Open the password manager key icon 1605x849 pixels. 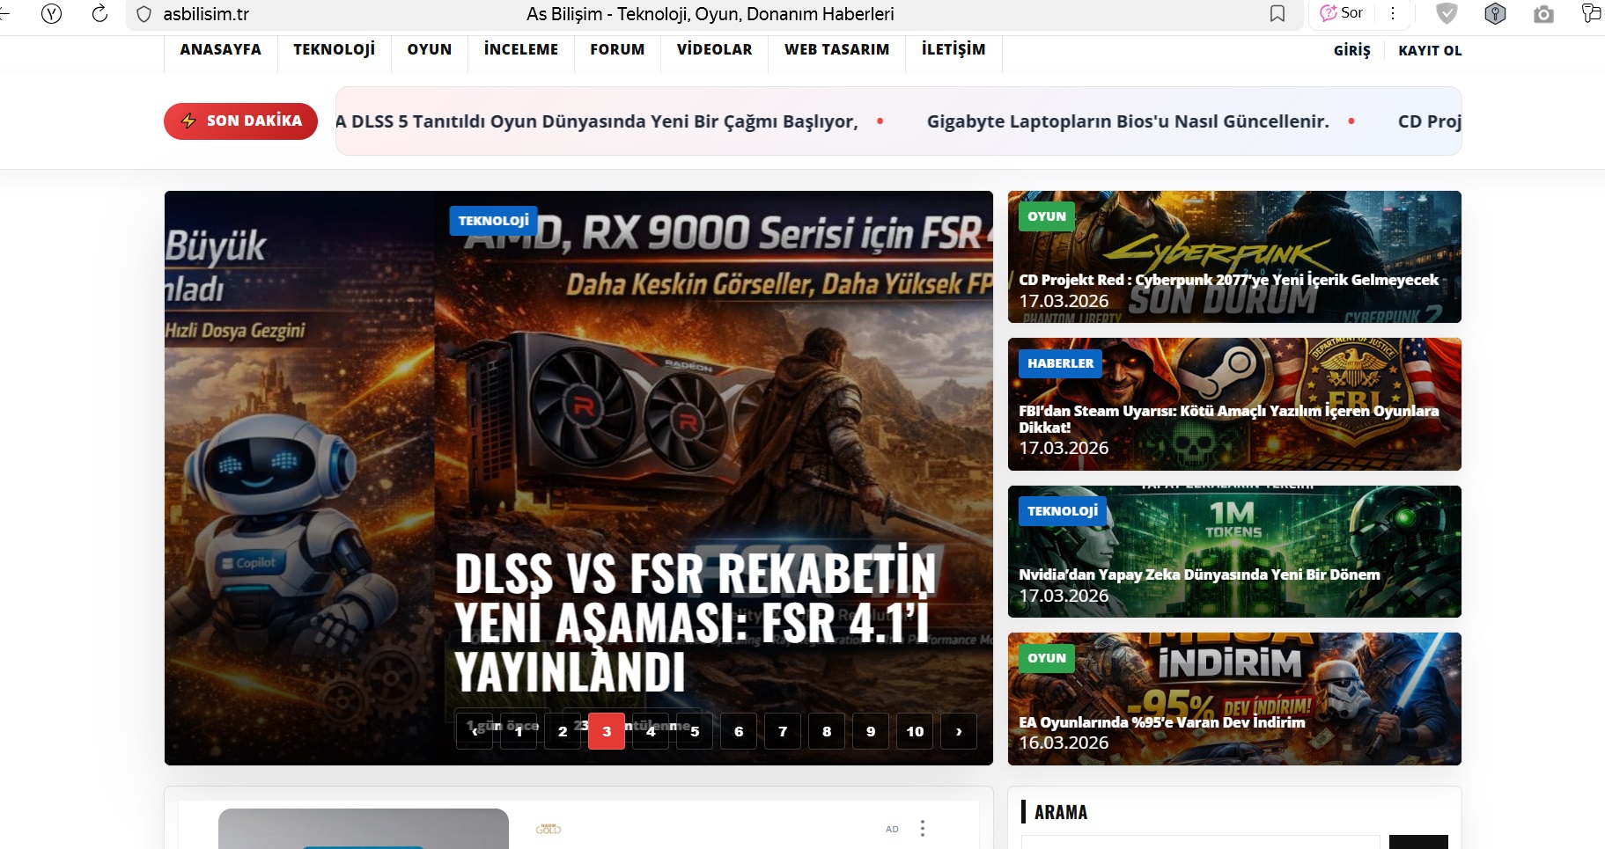pos(1495,13)
